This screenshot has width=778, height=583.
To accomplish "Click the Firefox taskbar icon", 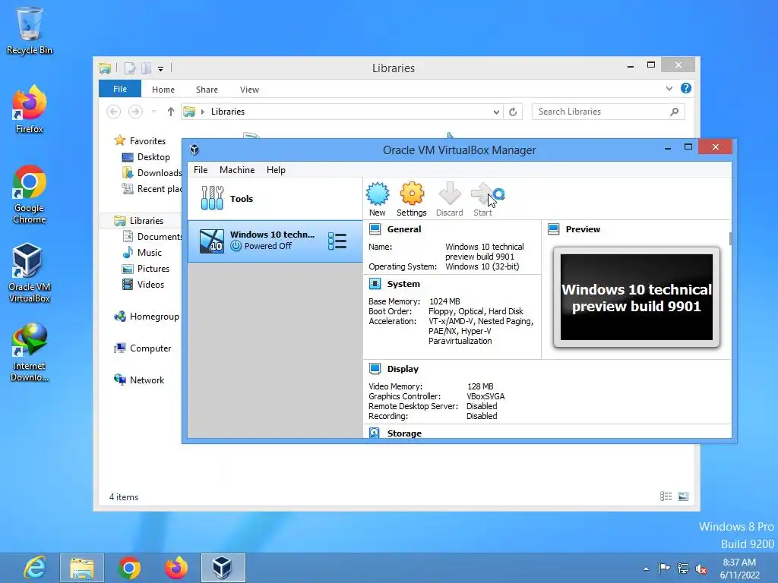I will (176, 568).
